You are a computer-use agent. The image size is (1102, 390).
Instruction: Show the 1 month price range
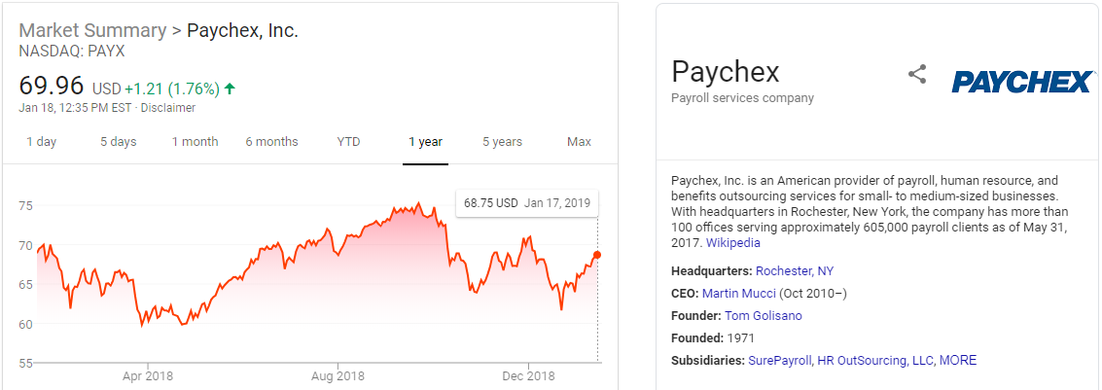[195, 142]
